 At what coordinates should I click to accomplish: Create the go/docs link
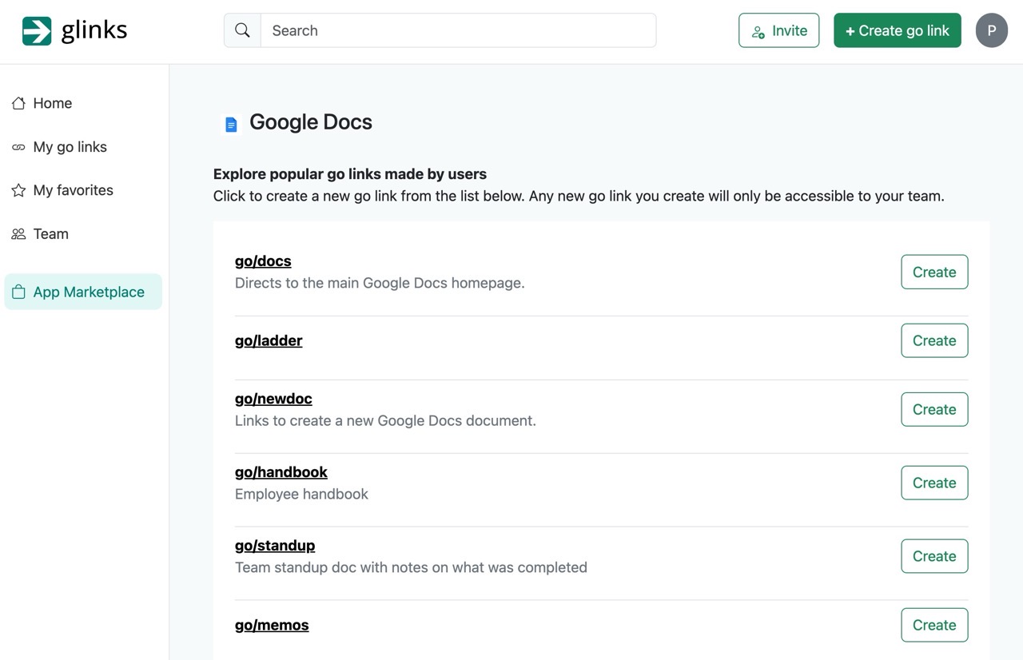point(934,272)
